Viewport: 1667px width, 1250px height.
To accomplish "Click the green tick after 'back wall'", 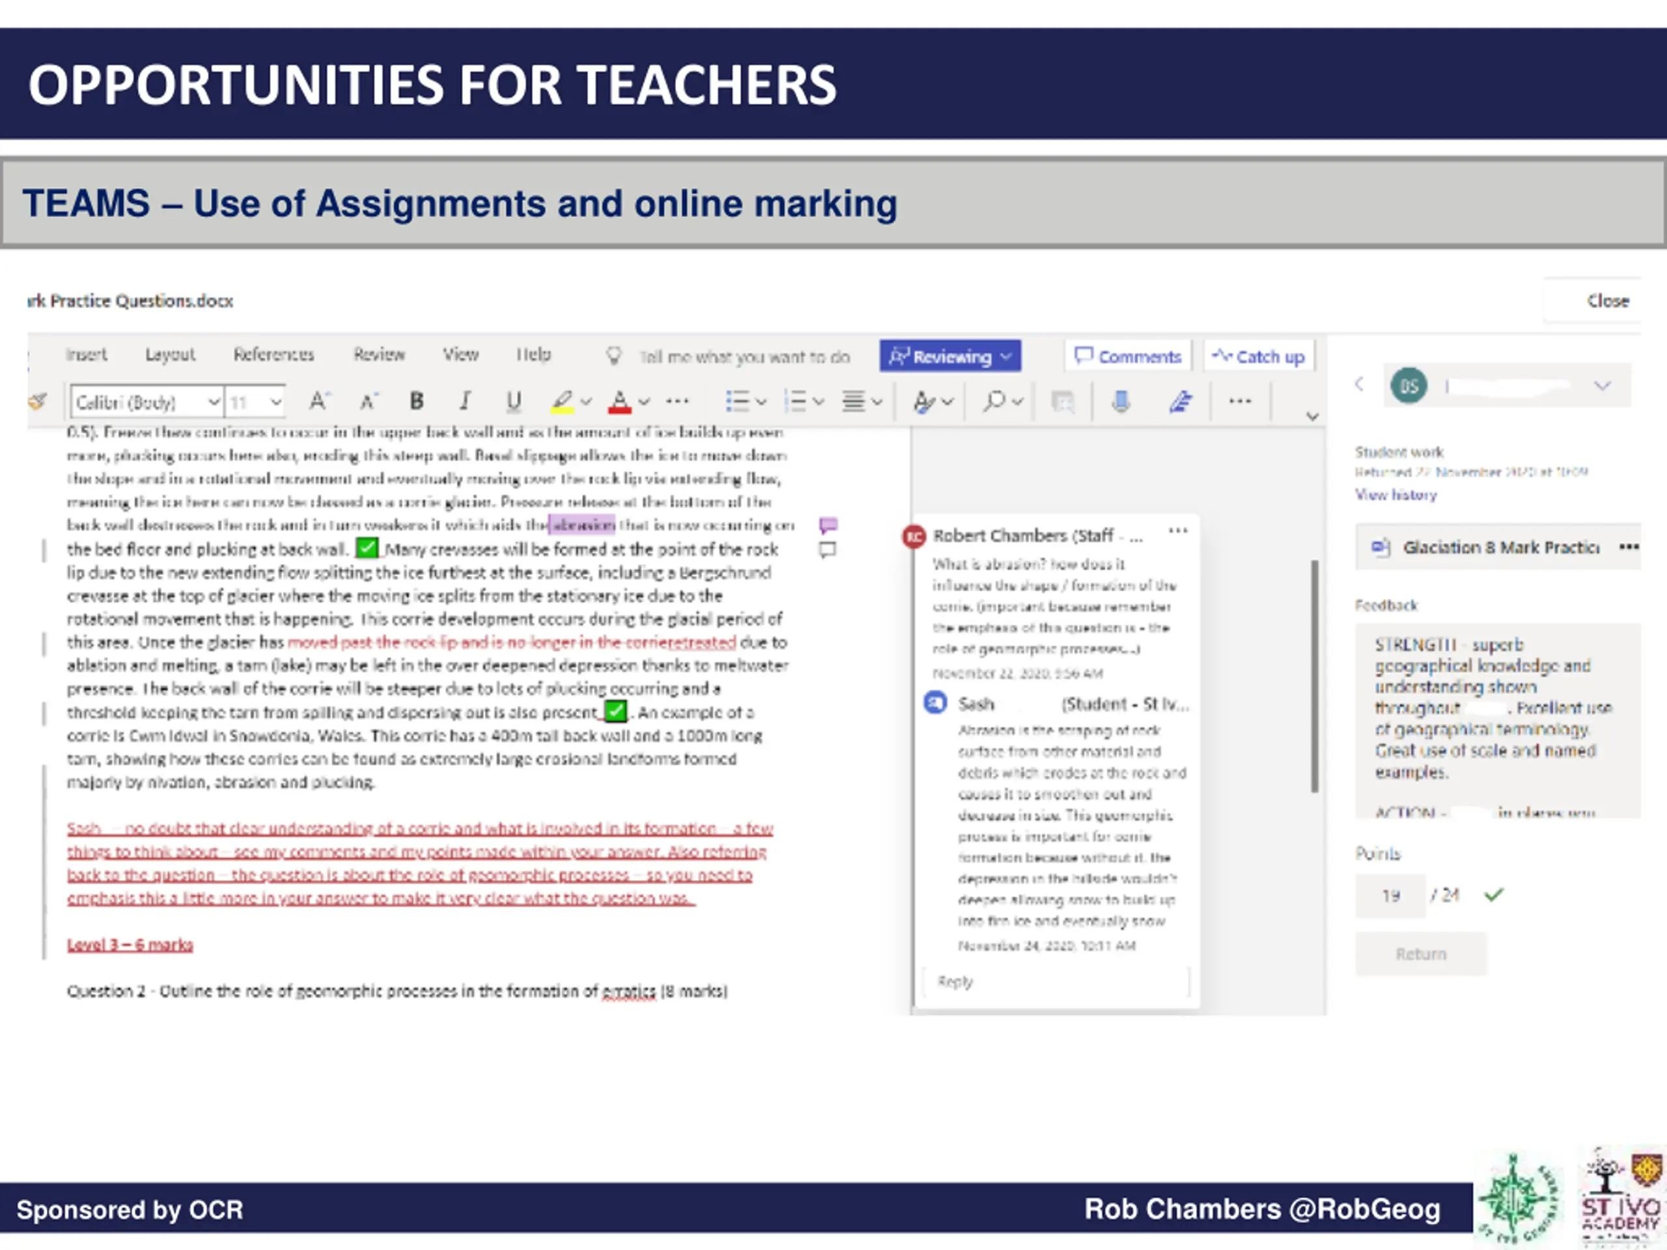I will (x=367, y=548).
